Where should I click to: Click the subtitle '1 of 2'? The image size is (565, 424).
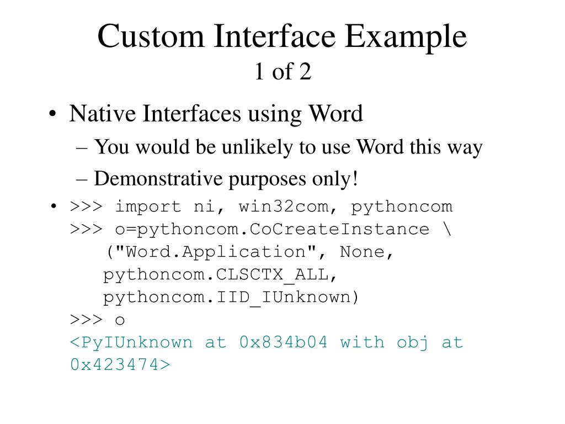coord(282,71)
